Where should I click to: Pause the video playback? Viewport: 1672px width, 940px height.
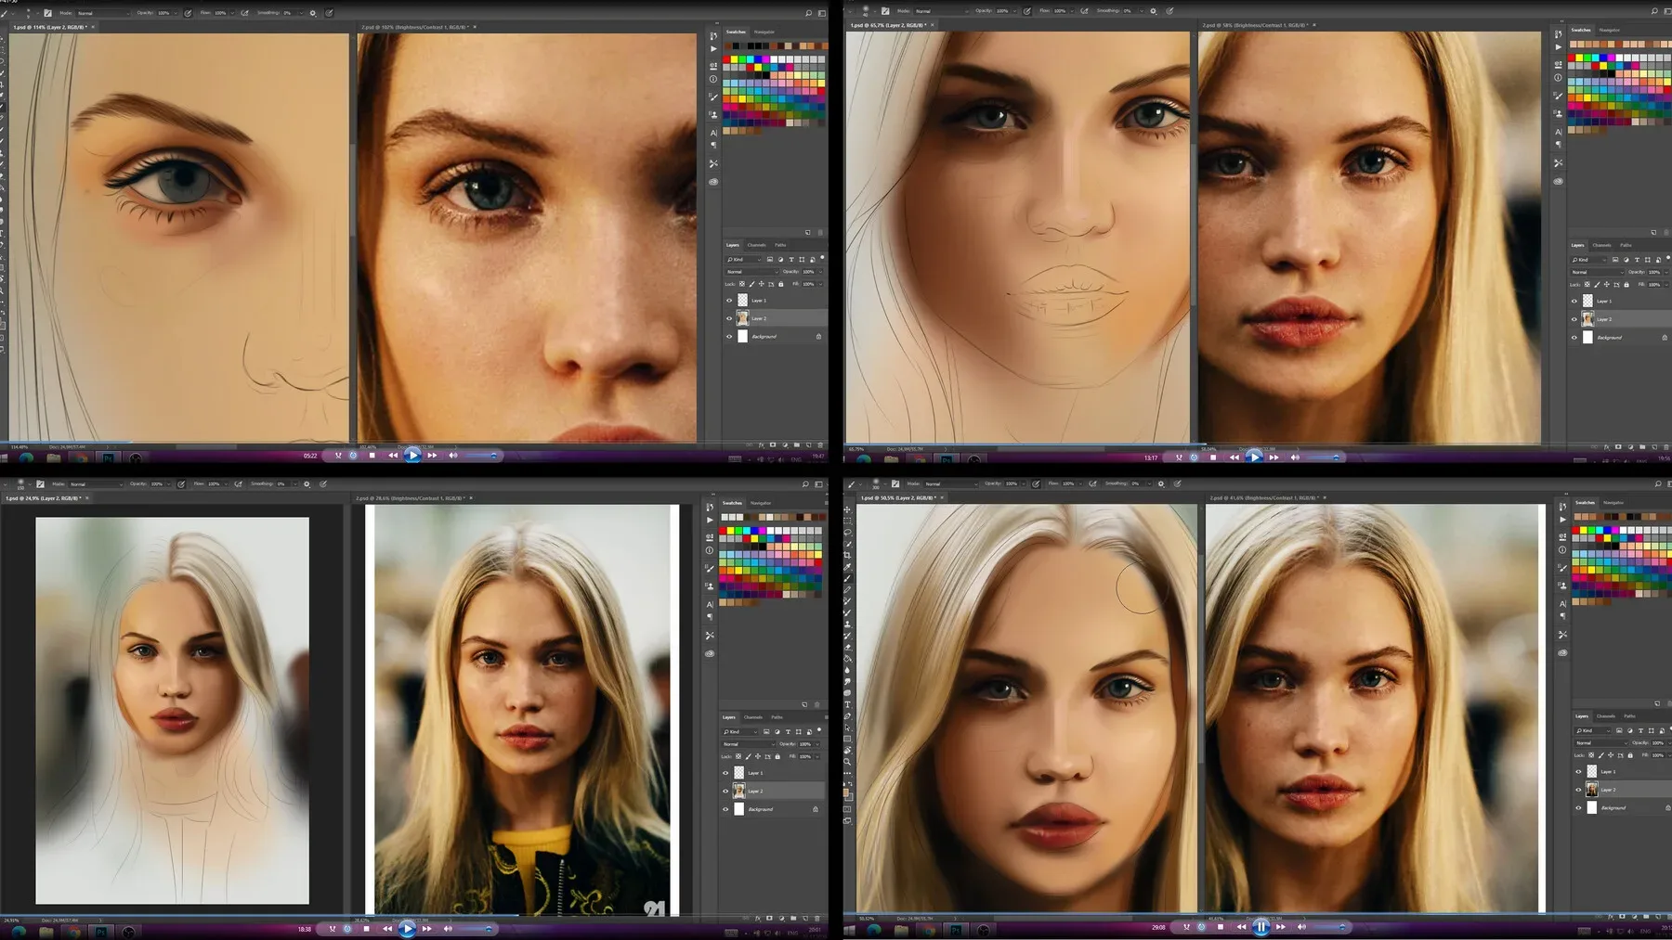pyautogui.click(x=1261, y=926)
